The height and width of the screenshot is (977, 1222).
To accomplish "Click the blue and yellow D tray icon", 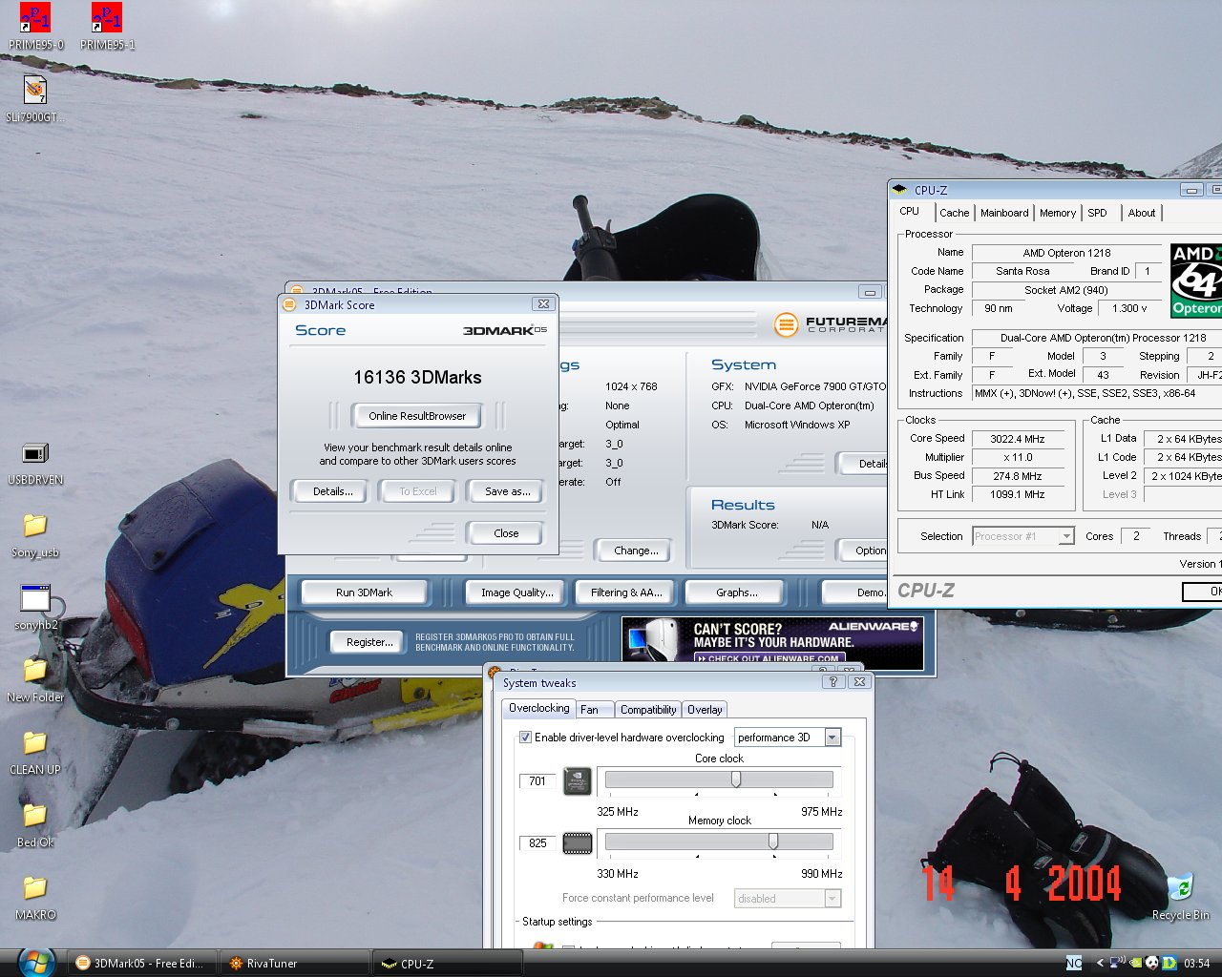I will tap(1169, 962).
